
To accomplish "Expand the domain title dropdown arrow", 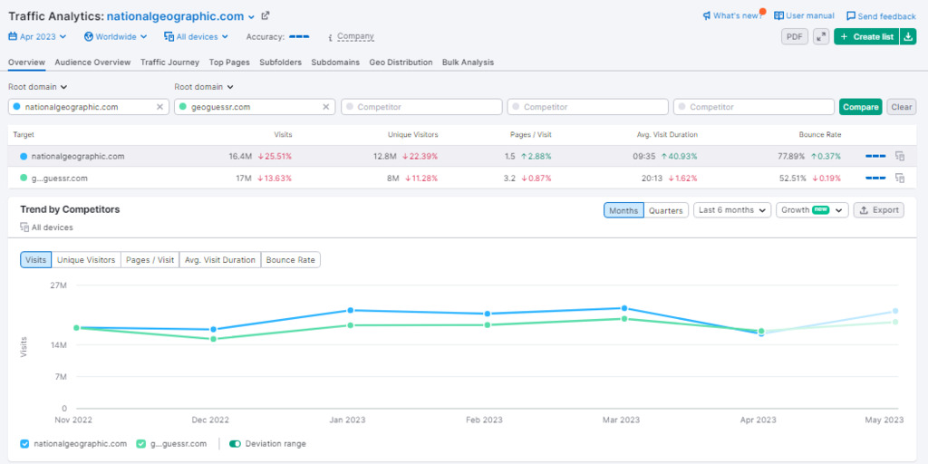I will (252, 17).
